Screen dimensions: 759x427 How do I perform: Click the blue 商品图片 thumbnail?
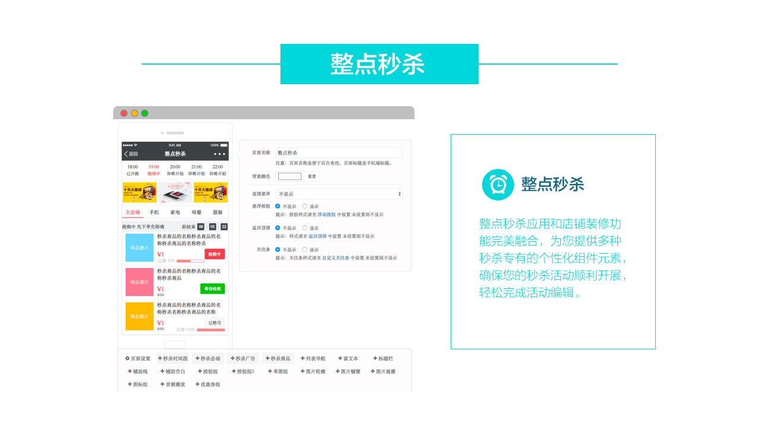(x=139, y=248)
